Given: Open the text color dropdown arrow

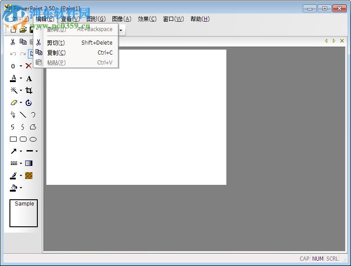Looking at the screenshot, I should [x=21, y=78].
